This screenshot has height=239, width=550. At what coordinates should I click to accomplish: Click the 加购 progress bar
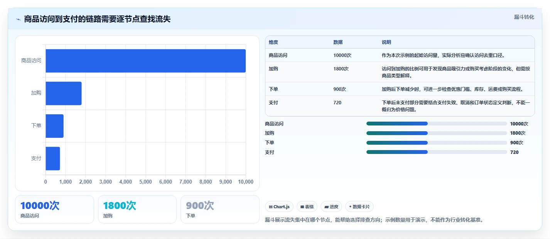pyautogui.click(x=437, y=133)
